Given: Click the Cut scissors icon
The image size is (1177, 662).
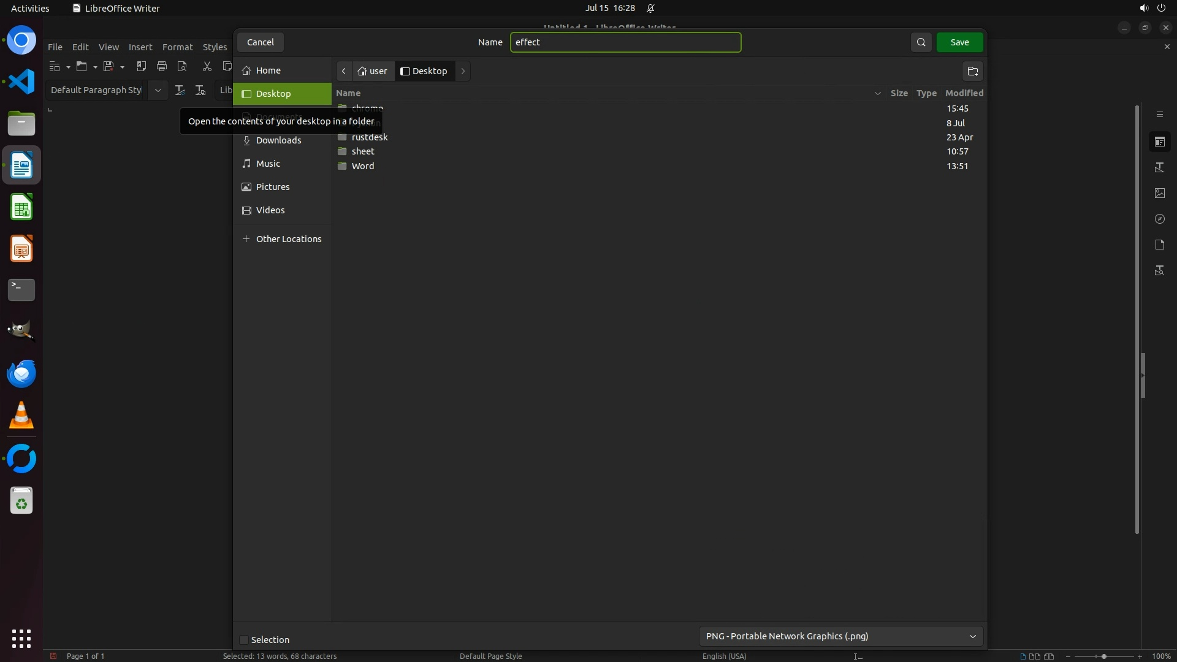Looking at the screenshot, I should click(x=207, y=66).
